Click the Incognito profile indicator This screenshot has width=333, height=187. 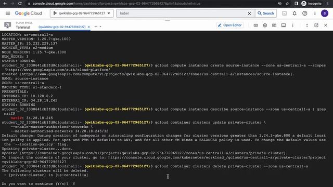312,4
